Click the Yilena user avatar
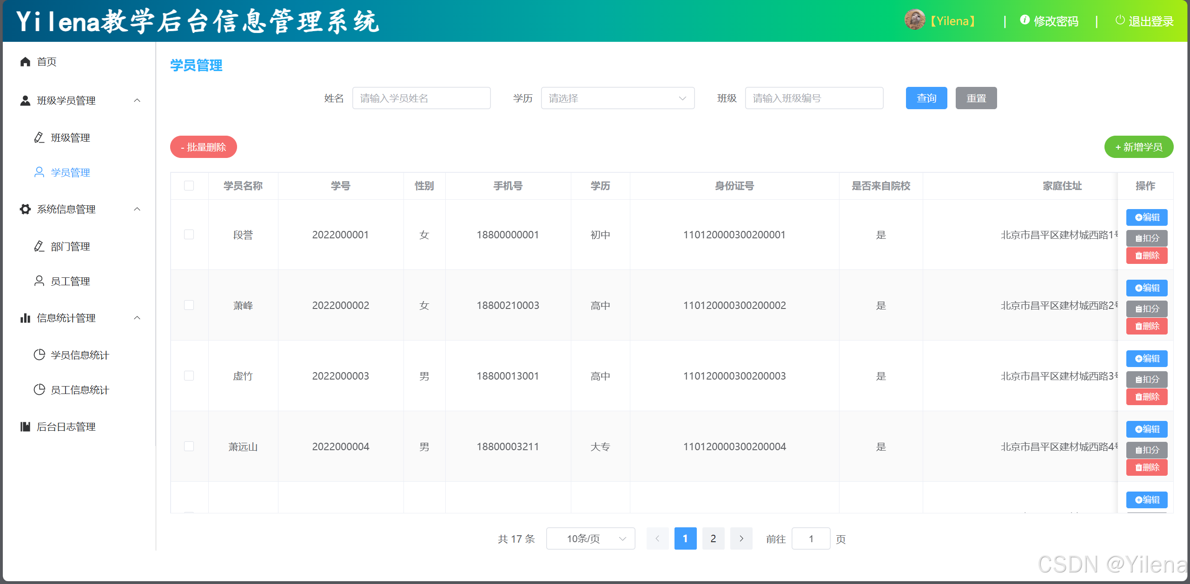Viewport: 1190px width, 584px height. point(914,20)
